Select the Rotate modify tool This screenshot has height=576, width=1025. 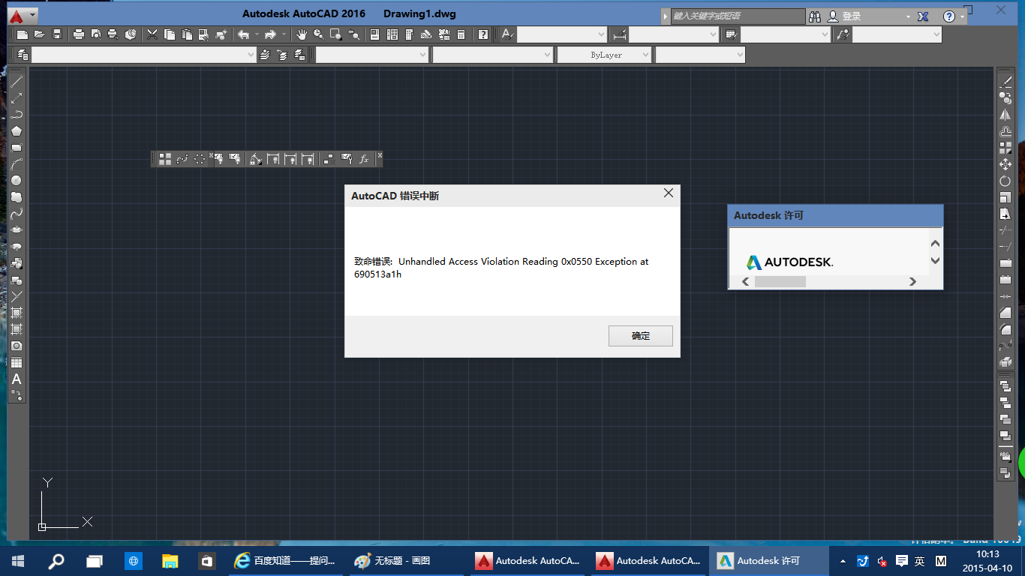1005,181
